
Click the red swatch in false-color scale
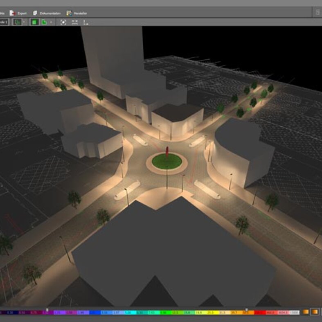click(x=259, y=313)
